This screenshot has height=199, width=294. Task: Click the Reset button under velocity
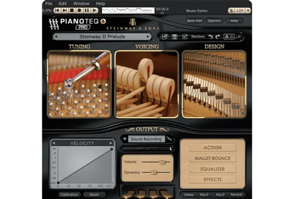(94, 195)
